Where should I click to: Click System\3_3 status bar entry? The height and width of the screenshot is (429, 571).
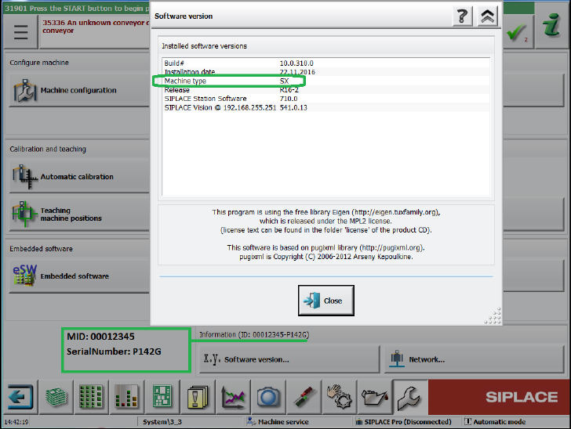click(x=162, y=422)
